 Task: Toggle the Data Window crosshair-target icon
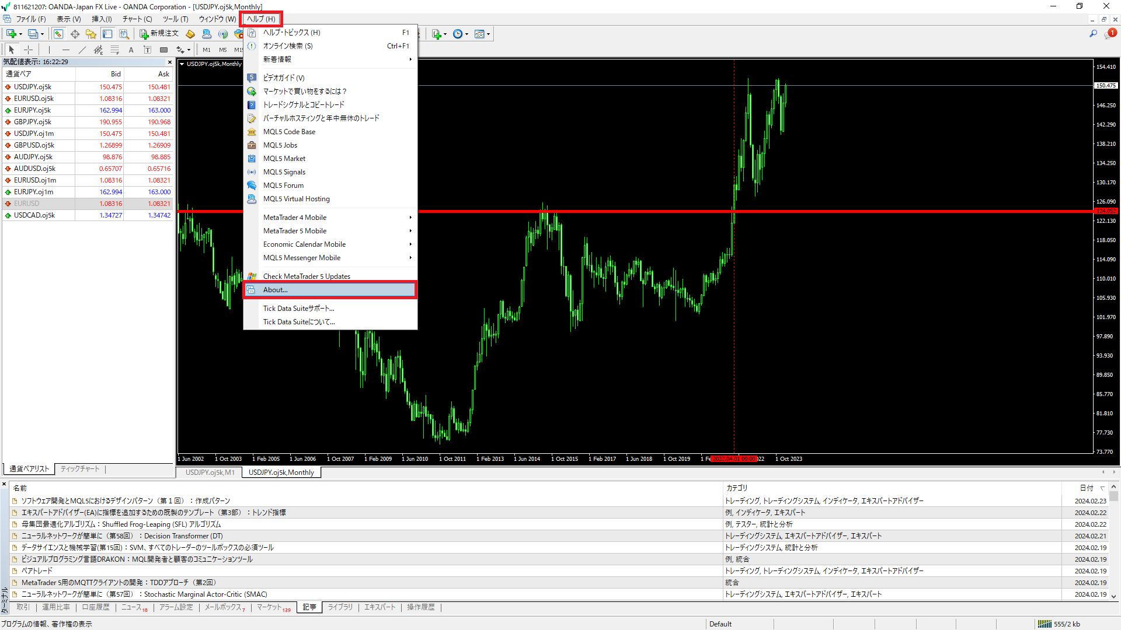click(75, 34)
